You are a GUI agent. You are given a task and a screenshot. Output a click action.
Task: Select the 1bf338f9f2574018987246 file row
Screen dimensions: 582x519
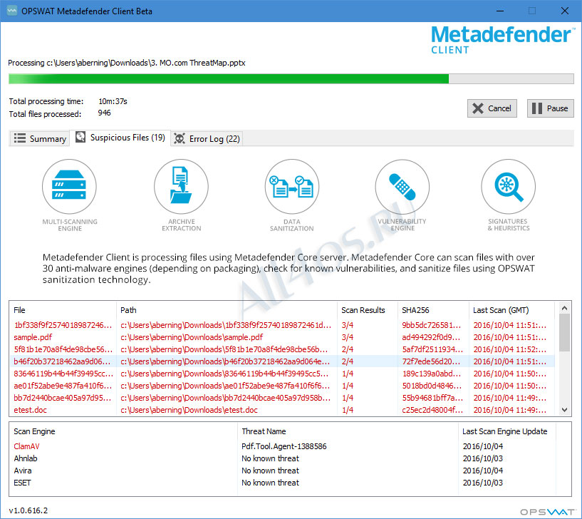click(x=282, y=325)
